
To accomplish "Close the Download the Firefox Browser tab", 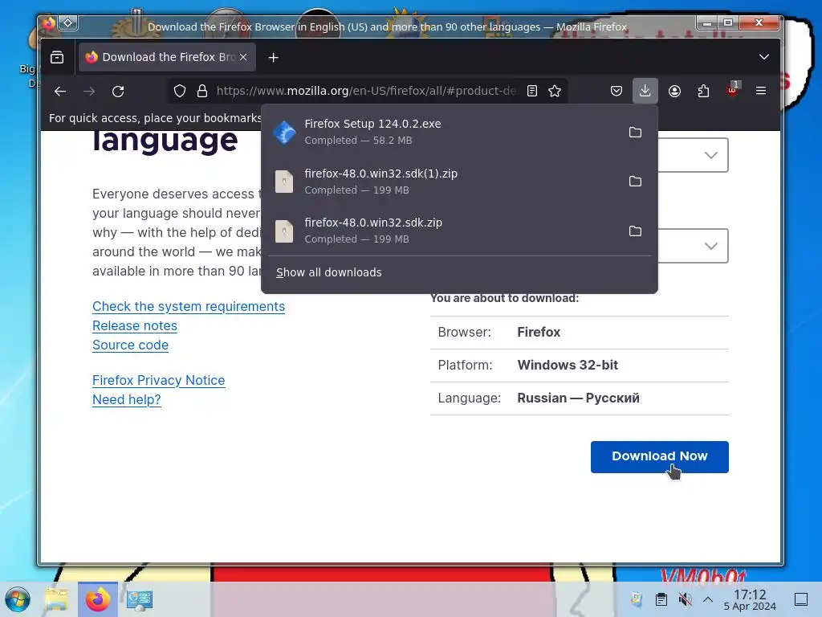I will click(243, 57).
